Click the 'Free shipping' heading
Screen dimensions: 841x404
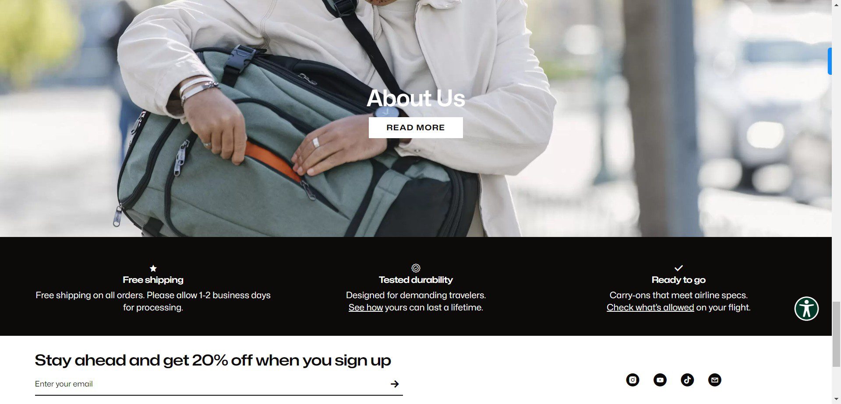click(153, 280)
